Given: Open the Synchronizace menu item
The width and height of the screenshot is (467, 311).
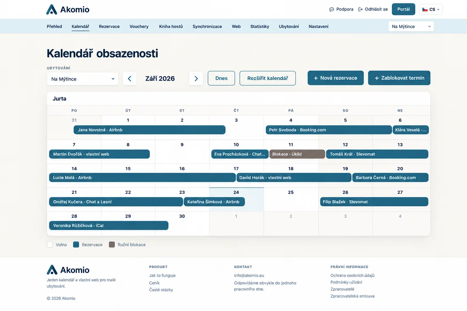Looking at the screenshot, I should point(207,26).
